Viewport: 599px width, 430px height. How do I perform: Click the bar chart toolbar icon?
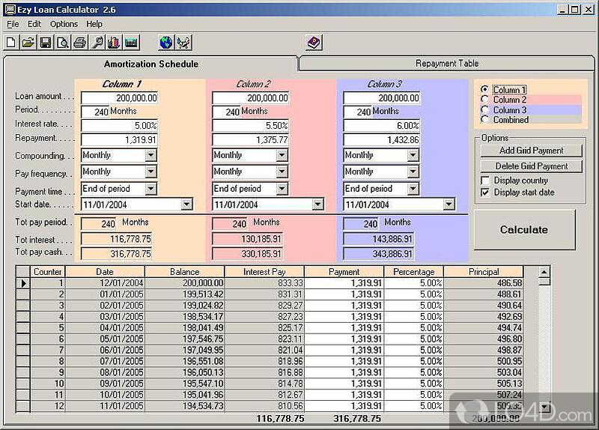(114, 43)
